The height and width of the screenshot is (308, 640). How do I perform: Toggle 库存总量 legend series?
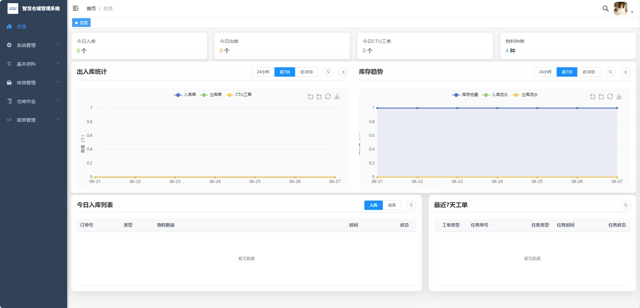pyautogui.click(x=465, y=95)
